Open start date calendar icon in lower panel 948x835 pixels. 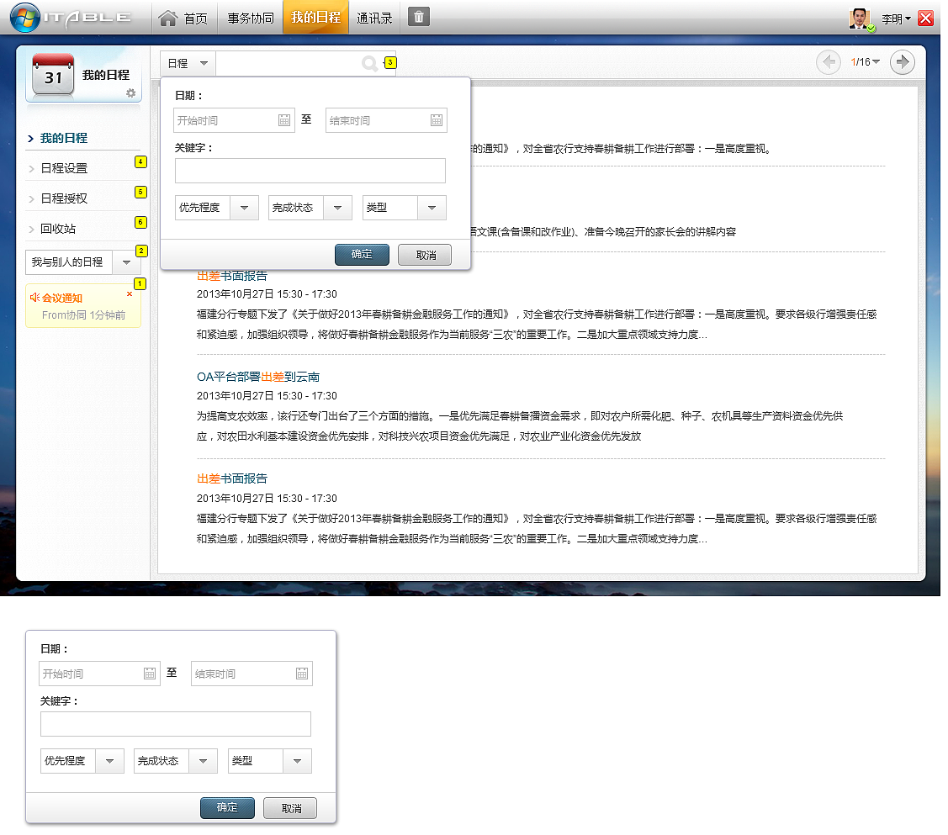click(150, 674)
